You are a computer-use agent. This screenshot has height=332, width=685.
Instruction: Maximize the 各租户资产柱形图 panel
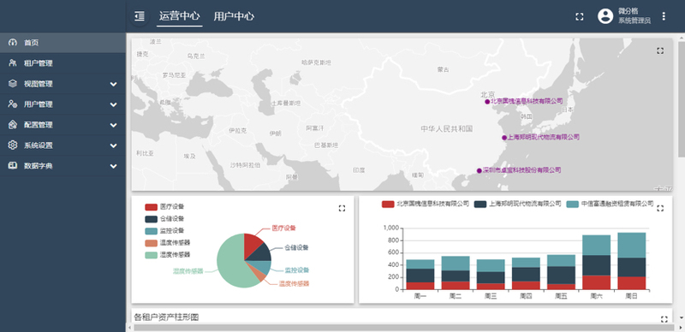tap(664, 319)
